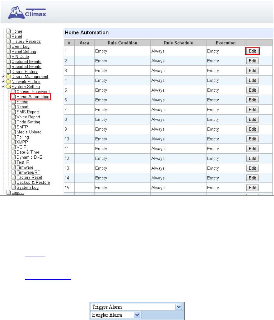Click the page icon beside Voice Report
Screen dimensions: 274x320
pyautogui.click(x=14, y=117)
